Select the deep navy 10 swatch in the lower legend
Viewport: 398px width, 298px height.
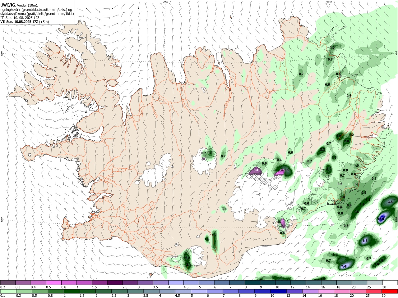point(278,291)
